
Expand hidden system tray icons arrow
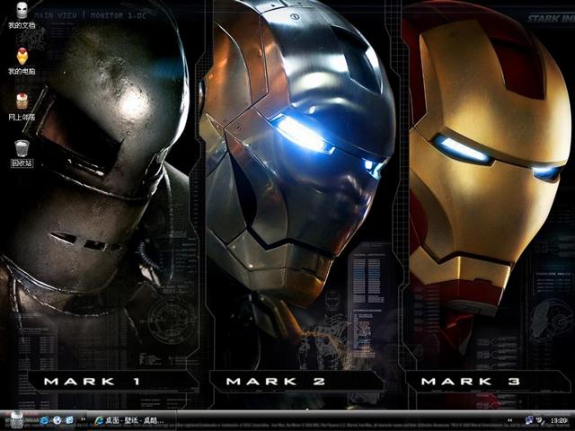[x=510, y=420]
